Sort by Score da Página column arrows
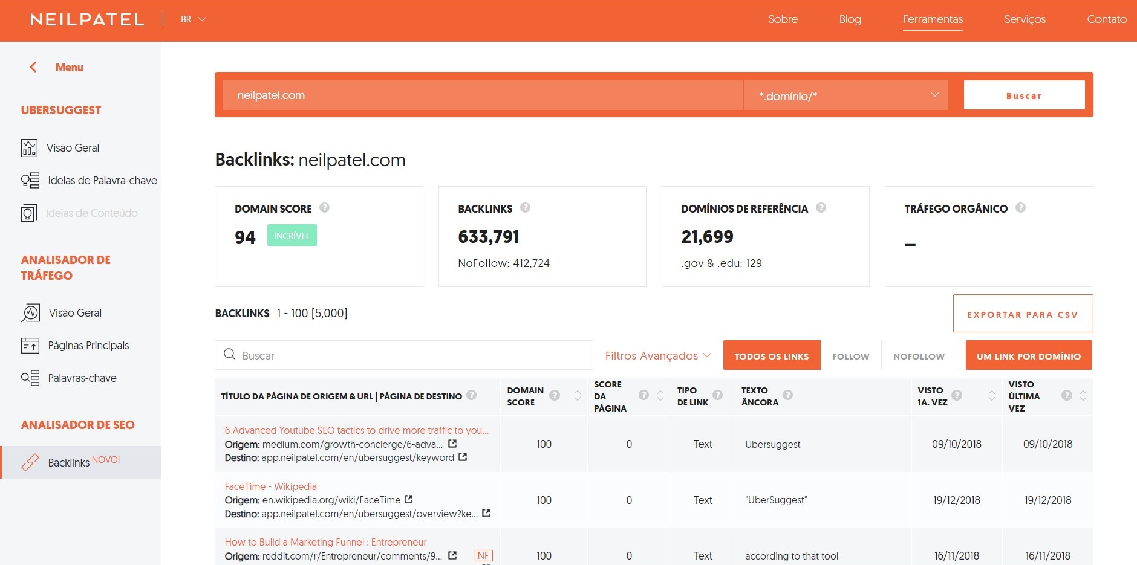Screen dimensions: 1137x565 [x=660, y=395]
